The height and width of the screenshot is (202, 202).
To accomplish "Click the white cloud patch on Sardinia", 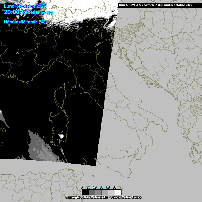I will coord(62,136).
